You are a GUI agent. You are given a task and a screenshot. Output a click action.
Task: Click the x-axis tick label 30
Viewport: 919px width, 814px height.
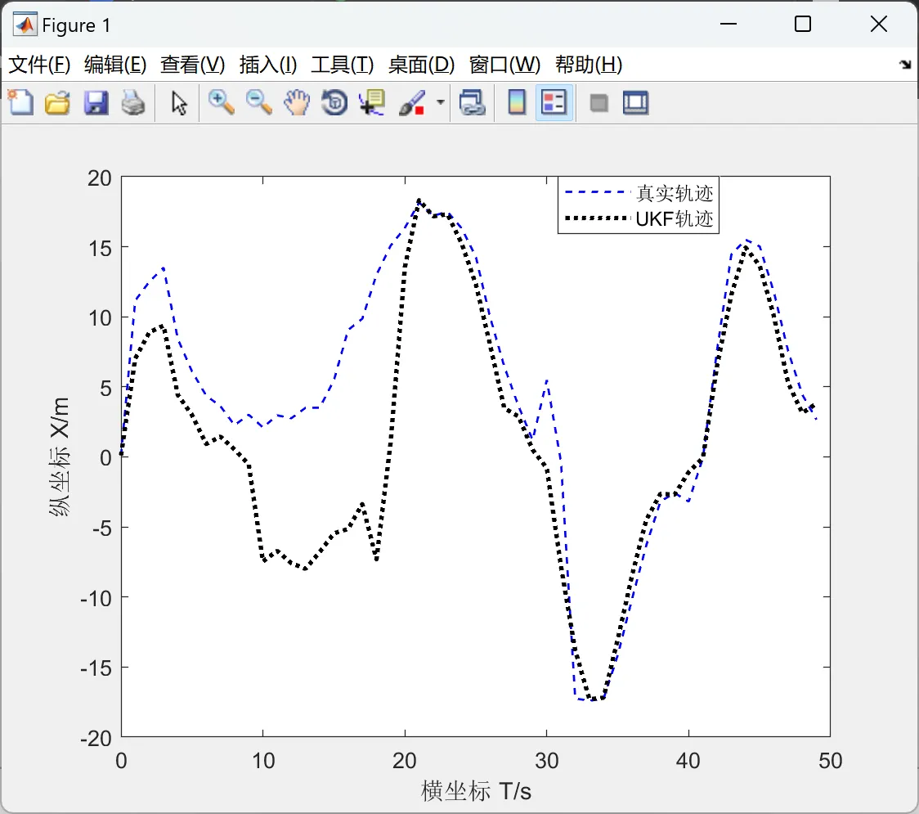tap(547, 761)
